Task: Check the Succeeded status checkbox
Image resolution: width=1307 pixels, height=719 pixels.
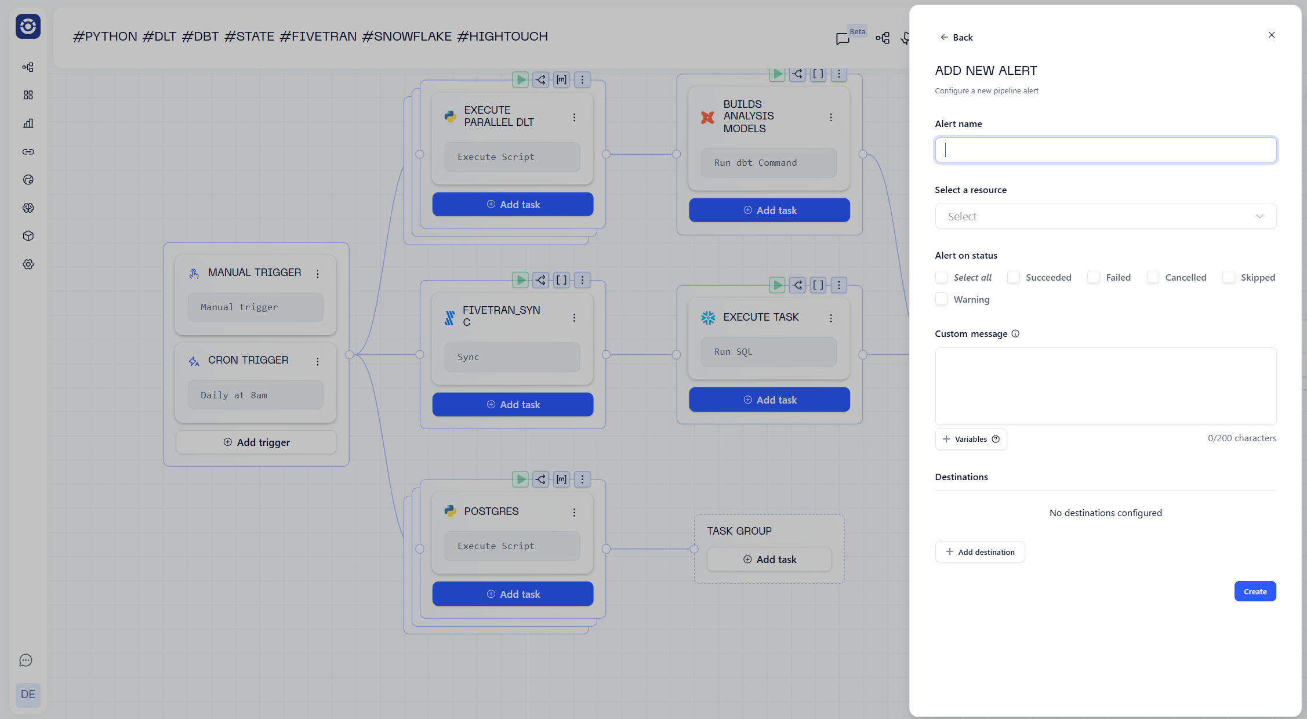Action: pyautogui.click(x=1014, y=278)
